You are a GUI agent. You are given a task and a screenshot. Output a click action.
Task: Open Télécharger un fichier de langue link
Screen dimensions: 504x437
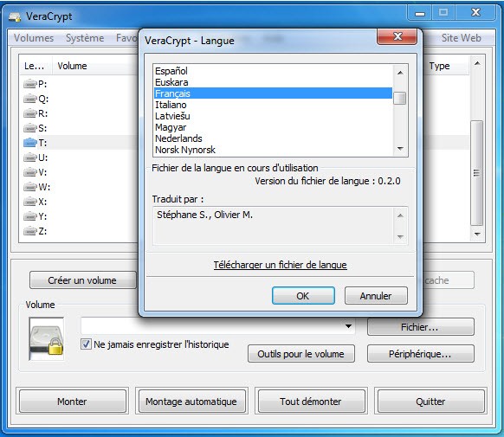pos(281,265)
